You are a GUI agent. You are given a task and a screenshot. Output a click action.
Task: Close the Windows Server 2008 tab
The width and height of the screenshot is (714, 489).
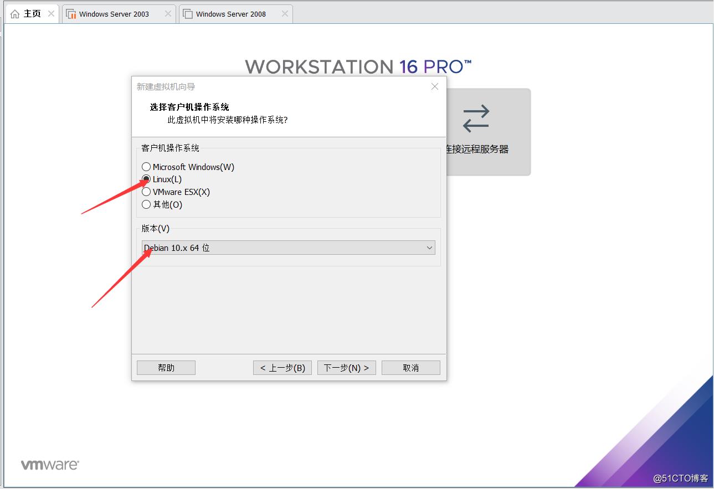[x=285, y=14]
